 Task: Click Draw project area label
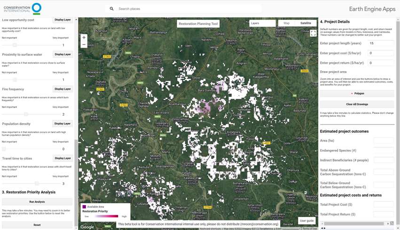[x=333, y=72]
